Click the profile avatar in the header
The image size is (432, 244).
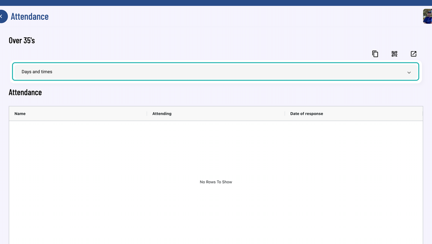pyautogui.click(x=427, y=16)
